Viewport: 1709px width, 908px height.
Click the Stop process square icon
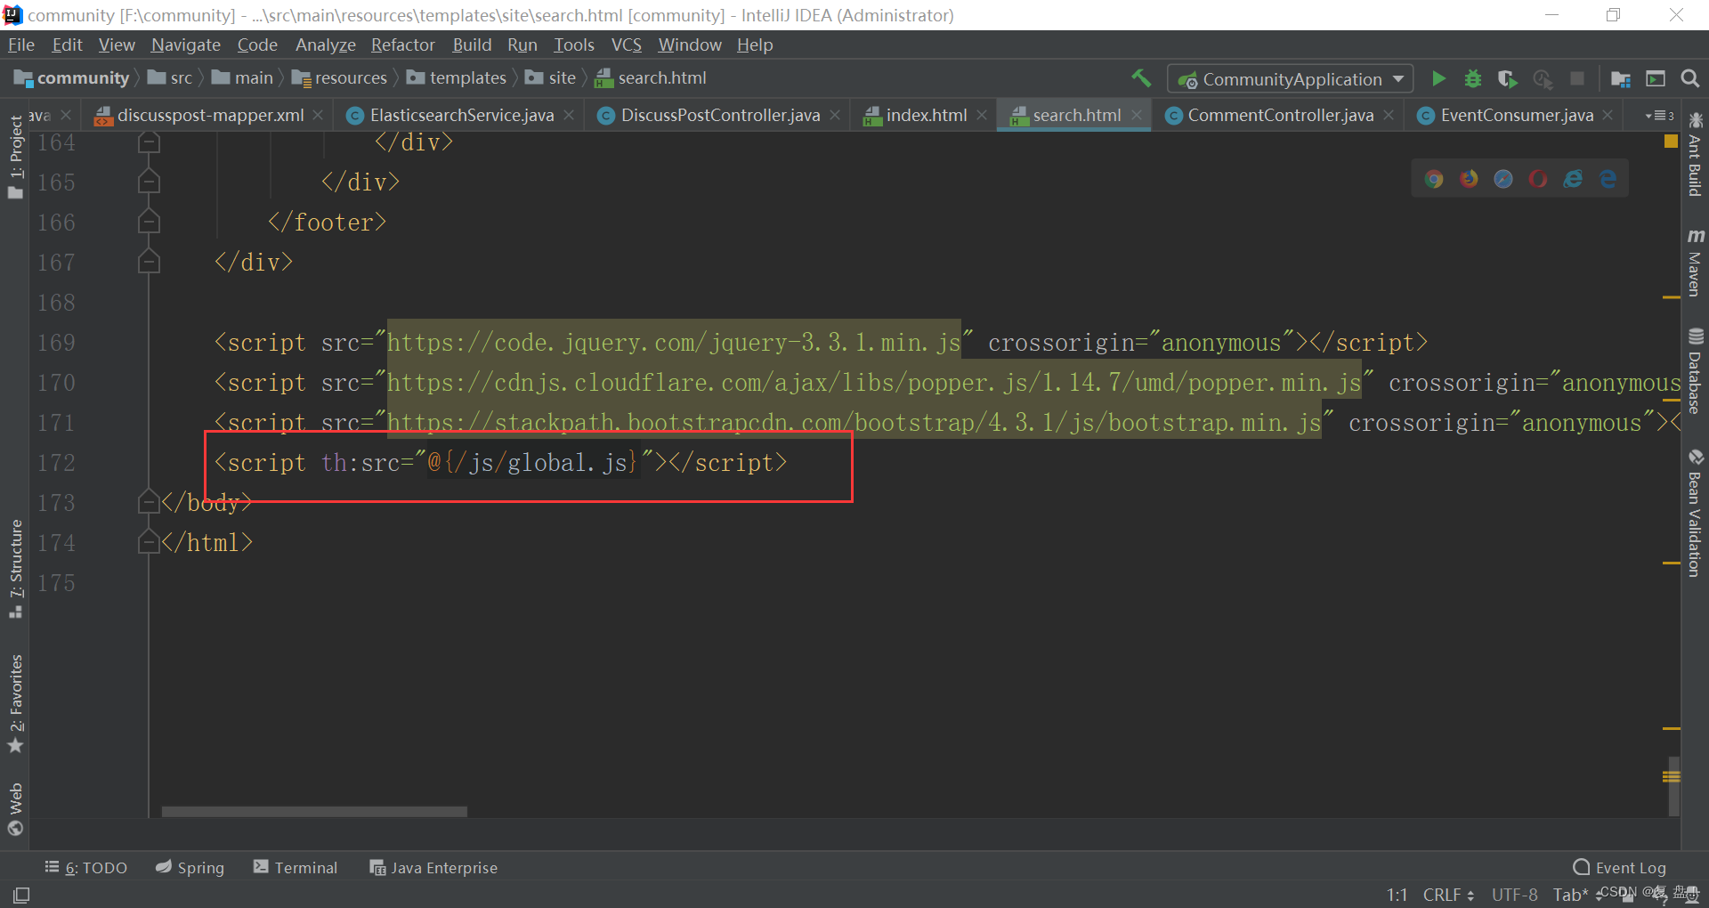coord(1576,78)
